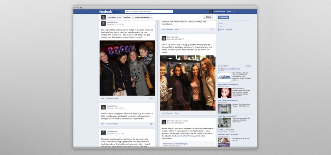The height and width of the screenshot is (155, 331).
Task: Click avatar on the December 11 post
Action: pos(103,23)
